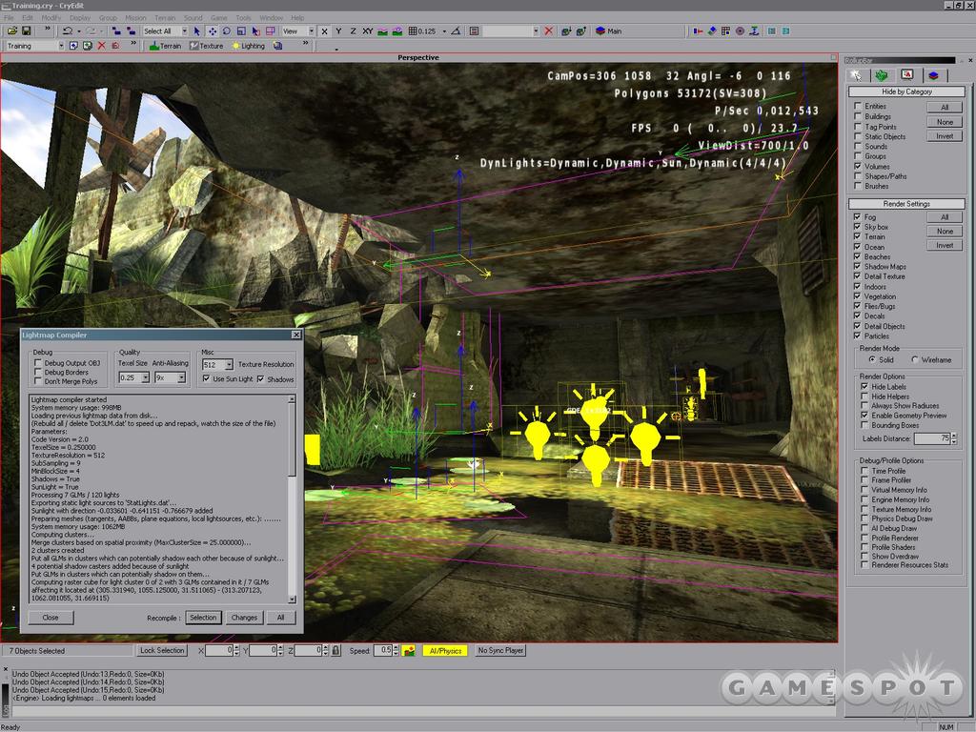This screenshot has height=732, width=976.
Task: Toggle the Hide Labels option
Action: click(864, 387)
